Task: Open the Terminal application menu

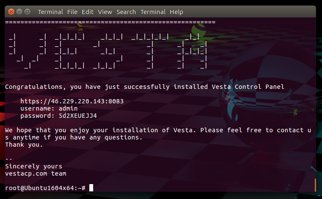Action: (x=50, y=12)
